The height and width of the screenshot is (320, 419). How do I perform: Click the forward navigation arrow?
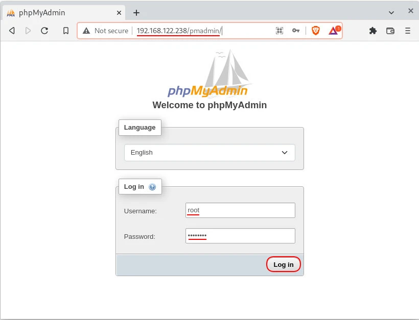point(28,31)
